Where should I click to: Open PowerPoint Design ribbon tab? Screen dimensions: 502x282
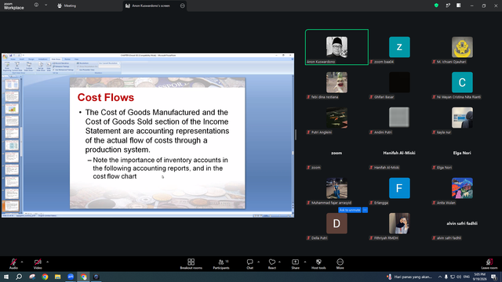click(31, 60)
